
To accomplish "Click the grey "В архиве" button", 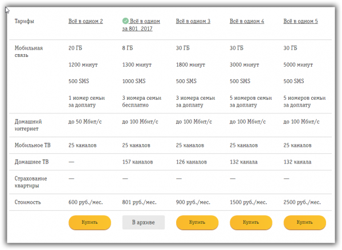I will pyautogui.click(x=143, y=222).
